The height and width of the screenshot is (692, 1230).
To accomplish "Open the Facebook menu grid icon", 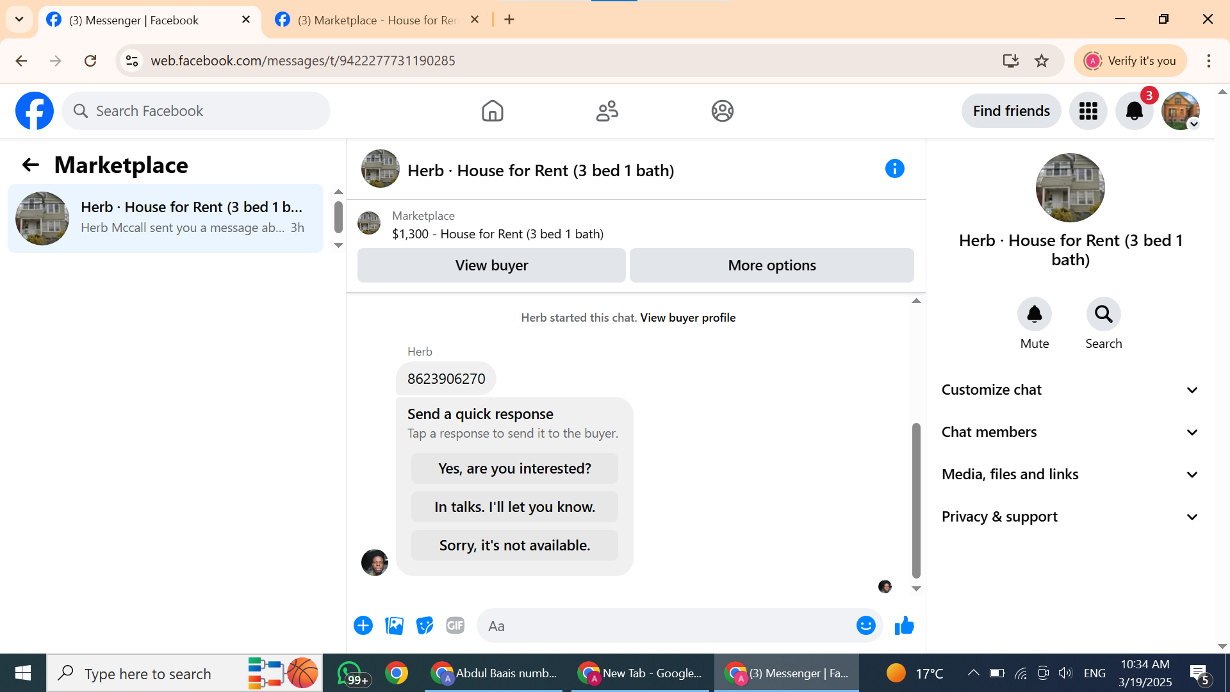I will [1088, 111].
